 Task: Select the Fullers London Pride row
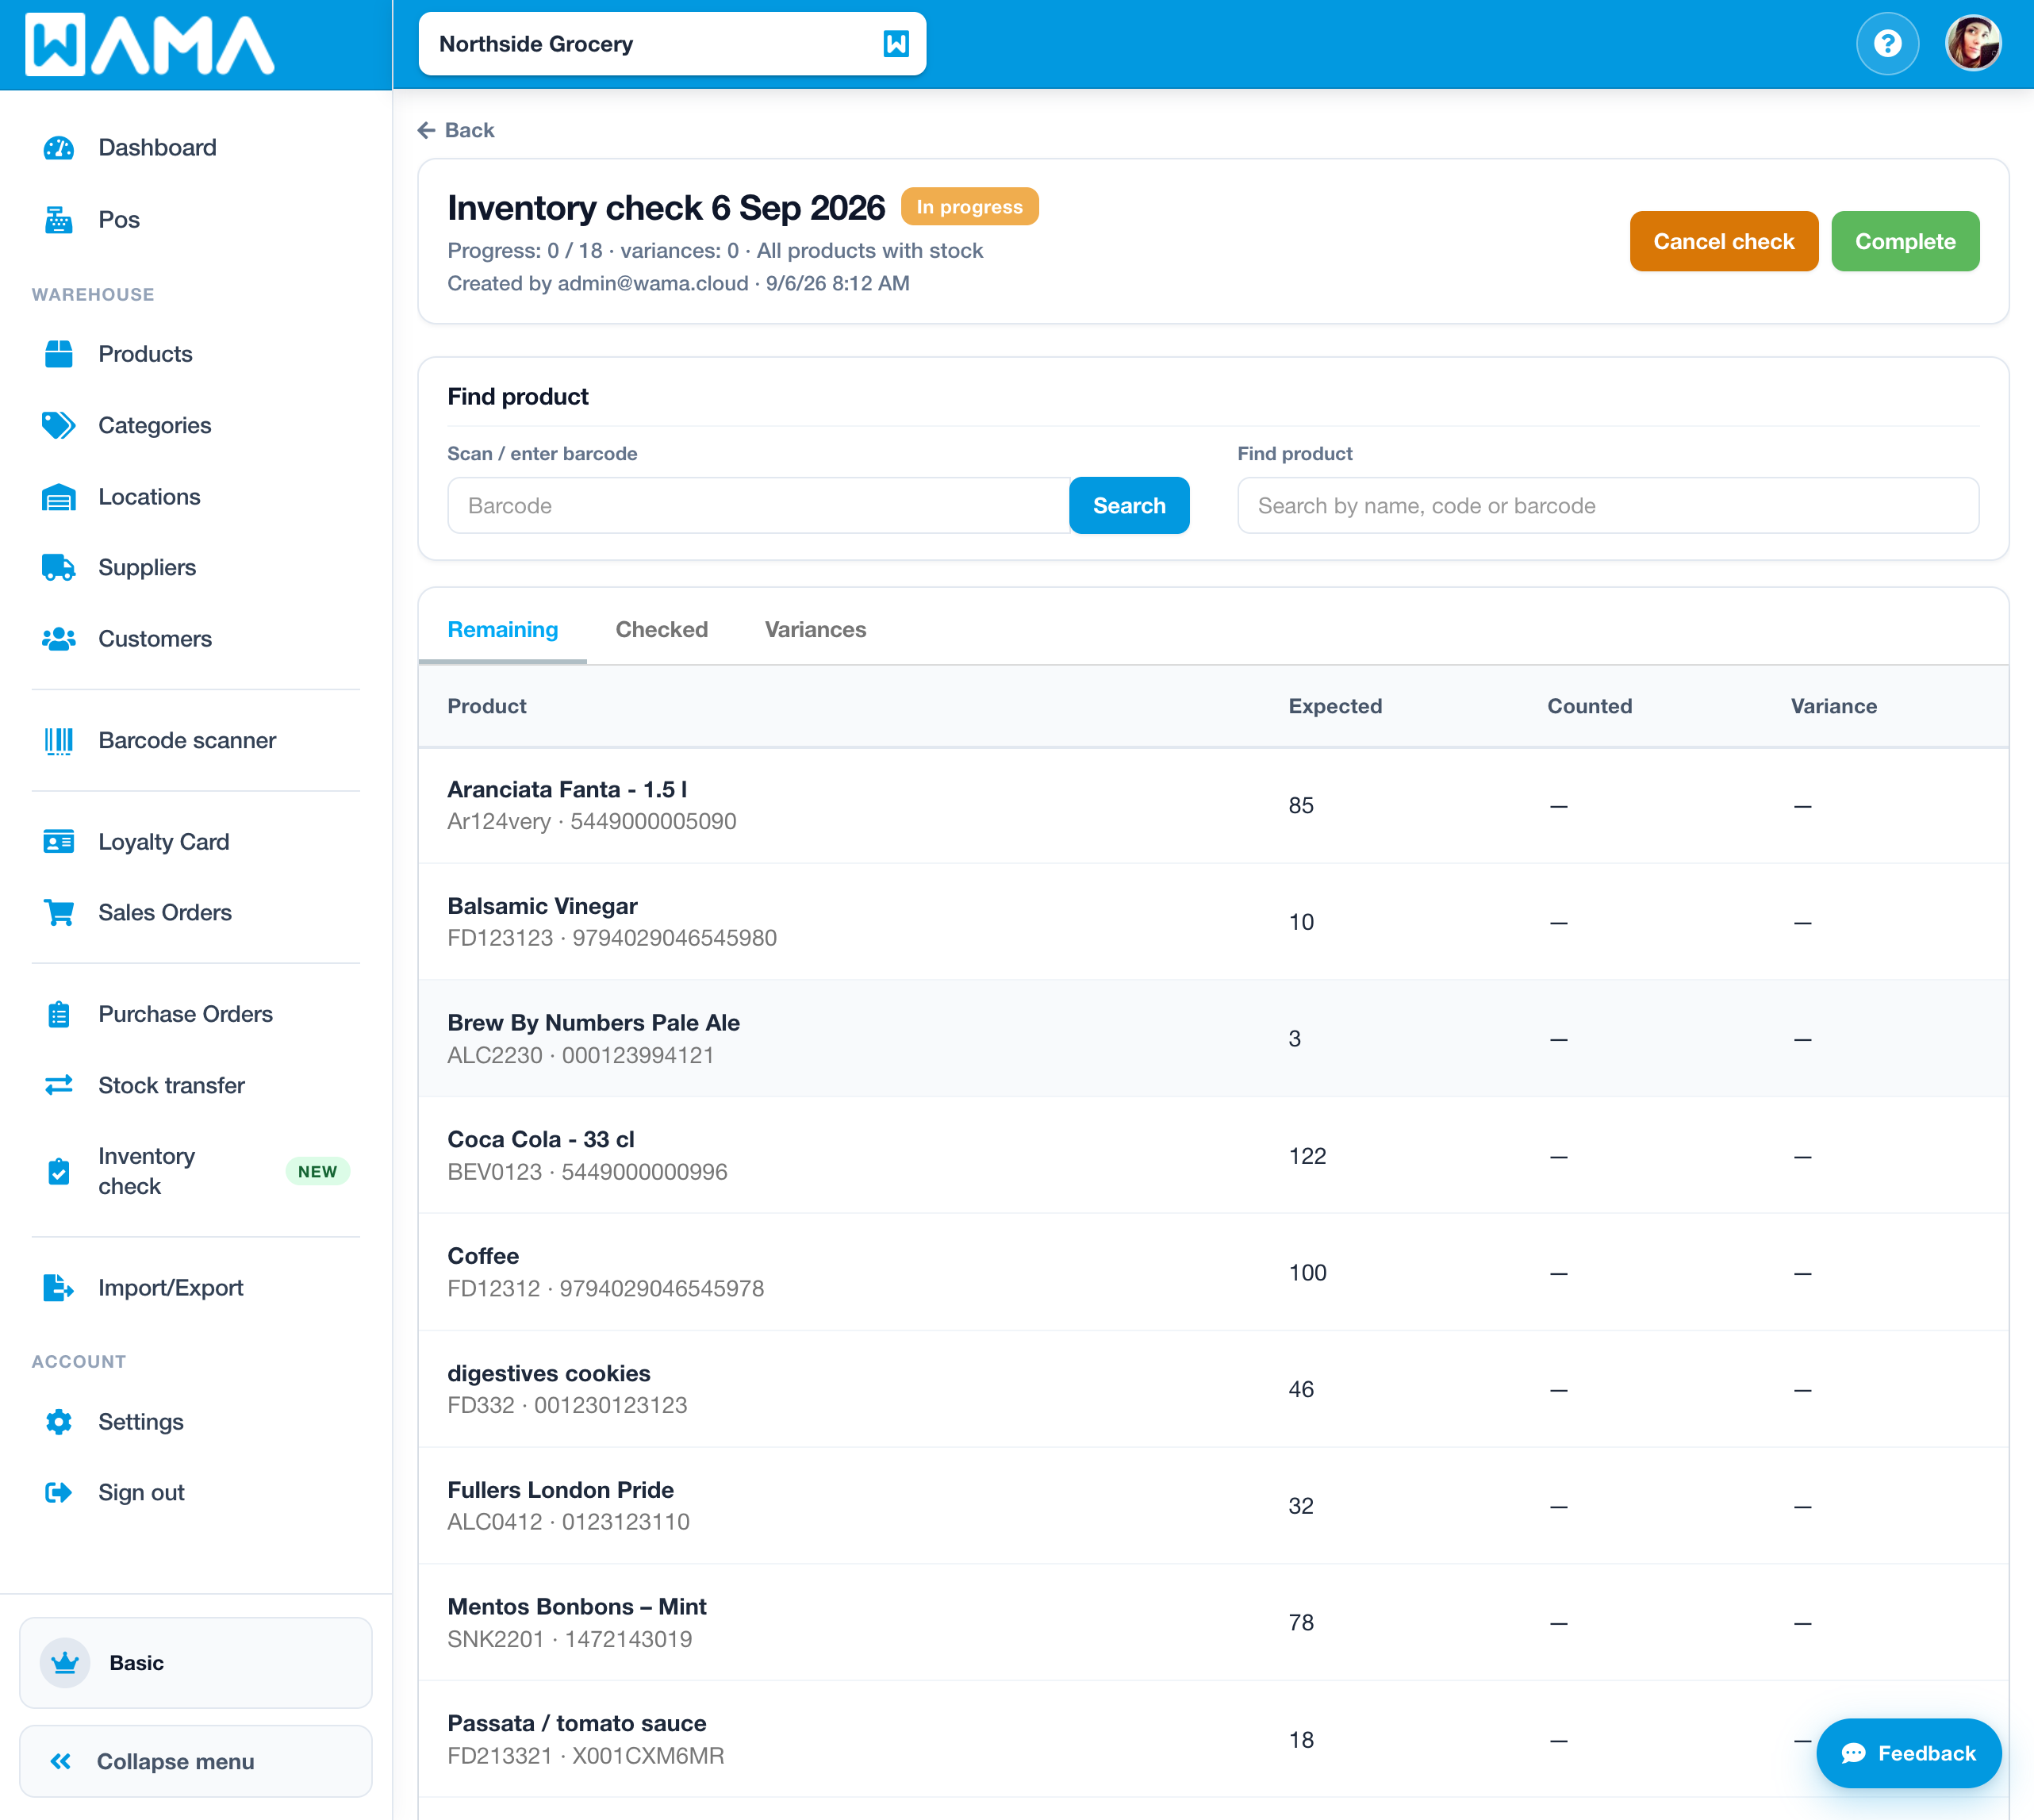[x=1213, y=1506]
